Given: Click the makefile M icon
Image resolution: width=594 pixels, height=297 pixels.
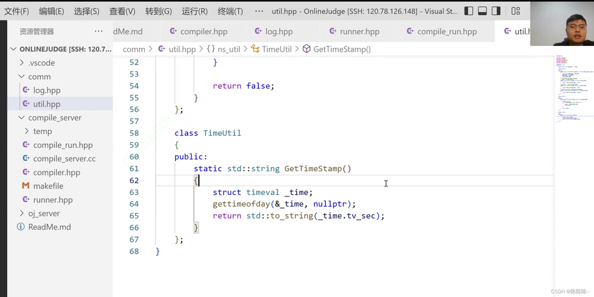Looking at the screenshot, I should pyautogui.click(x=26, y=186).
